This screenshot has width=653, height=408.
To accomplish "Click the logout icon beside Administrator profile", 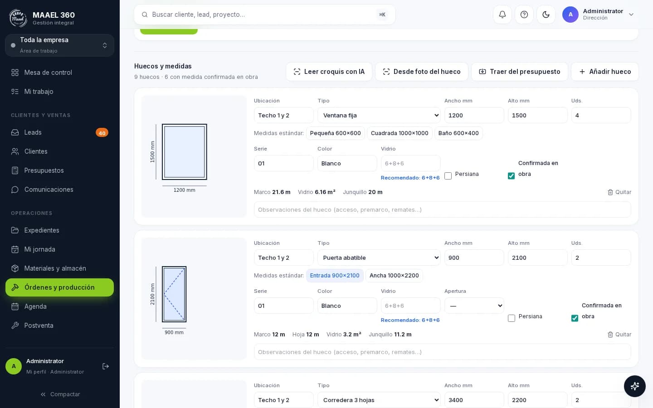I will 106,366.
